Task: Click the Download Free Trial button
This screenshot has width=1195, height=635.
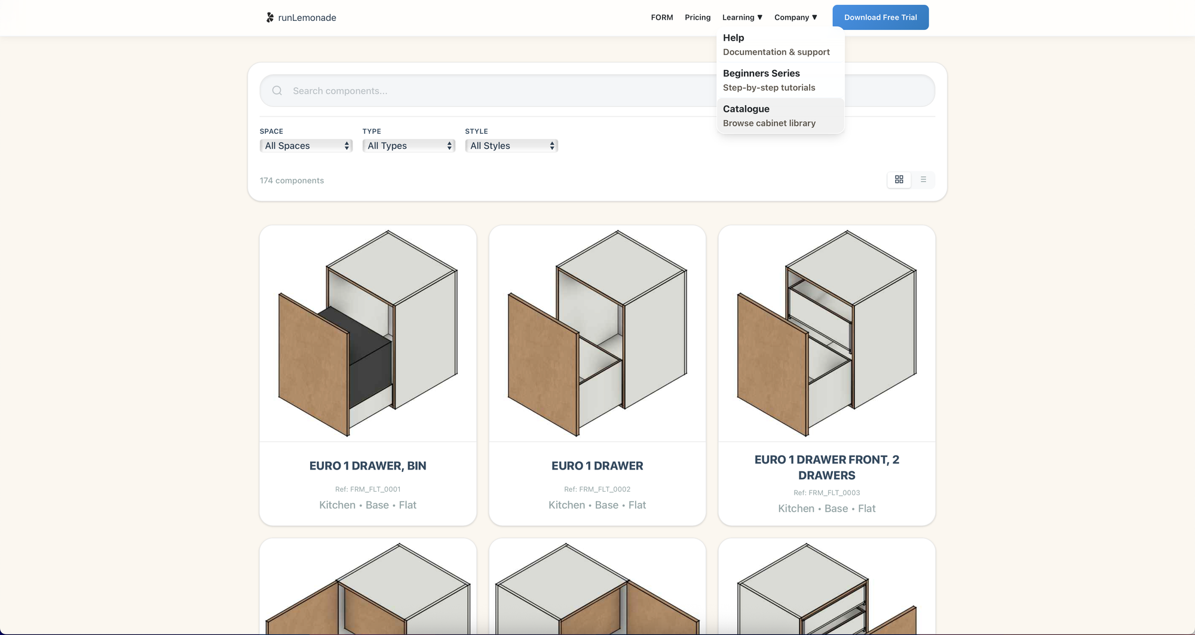Action: point(880,17)
